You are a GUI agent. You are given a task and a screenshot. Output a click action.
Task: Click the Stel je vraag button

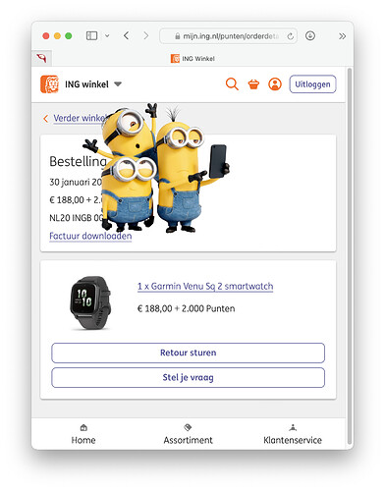pos(188,377)
